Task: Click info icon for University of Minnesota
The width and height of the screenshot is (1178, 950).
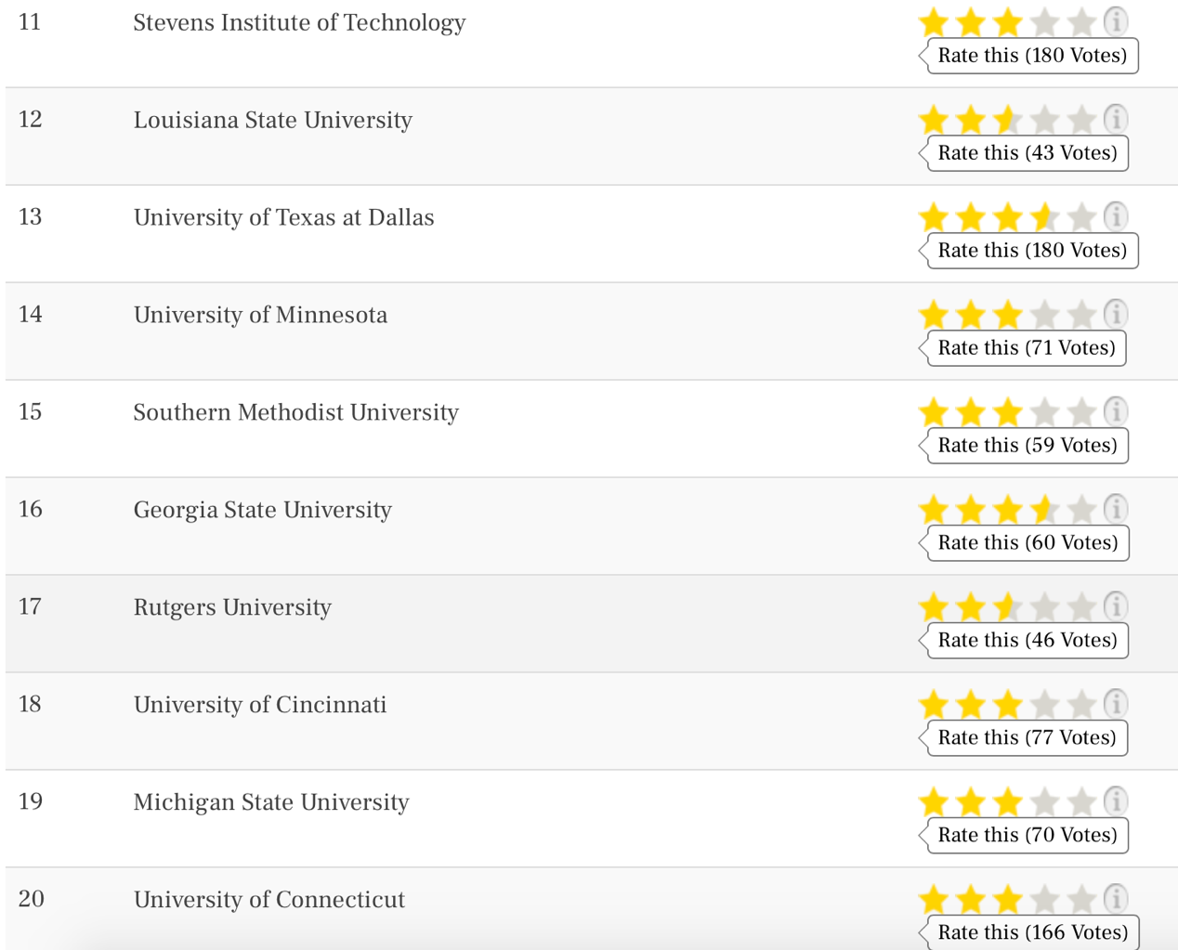Action: pyautogui.click(x=1116, y=313)
